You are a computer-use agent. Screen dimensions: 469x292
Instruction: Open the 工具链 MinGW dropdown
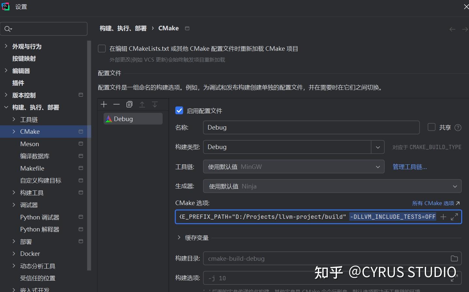coord(378,166)
